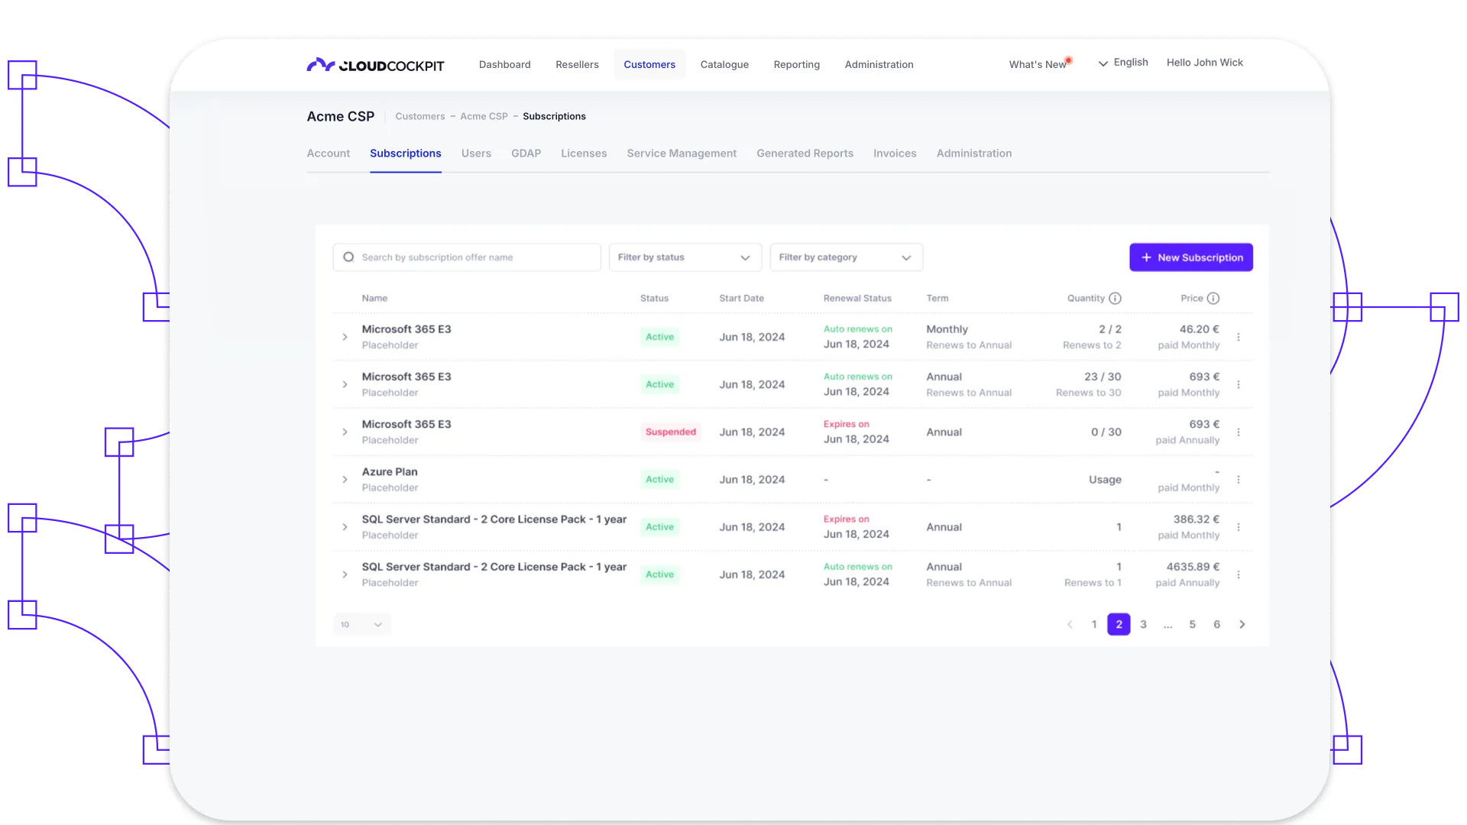This screenshot has height=825, width=1467.
Task: Click the expand chevron for SQL Server Monthly row
Action: pyautogui.click(x=345, y=526)
